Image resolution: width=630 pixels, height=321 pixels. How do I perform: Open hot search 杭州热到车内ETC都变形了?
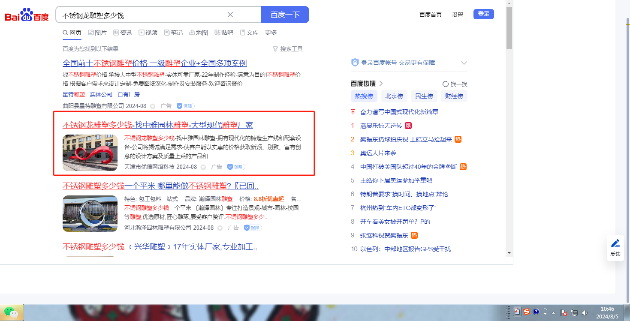click(398, 208)
